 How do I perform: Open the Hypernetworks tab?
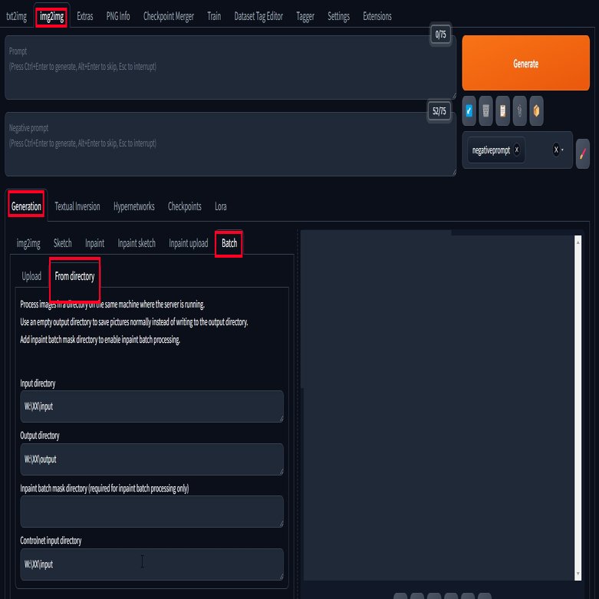(x=133, y=206)
